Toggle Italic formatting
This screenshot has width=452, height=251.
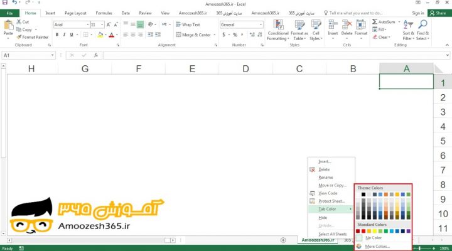point(64,35)
